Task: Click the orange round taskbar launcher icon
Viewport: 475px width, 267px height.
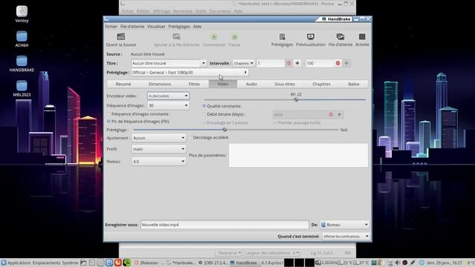Action: [118, 263]
